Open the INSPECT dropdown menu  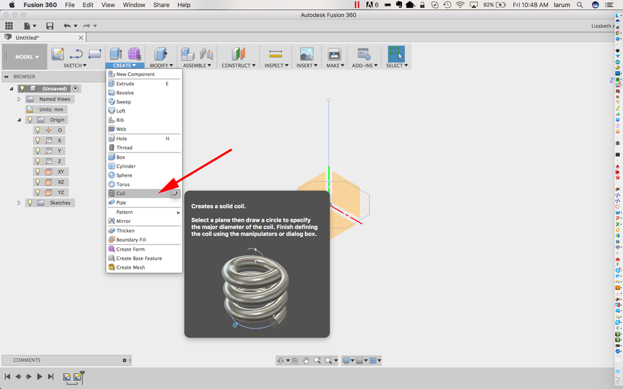(277, 65)
